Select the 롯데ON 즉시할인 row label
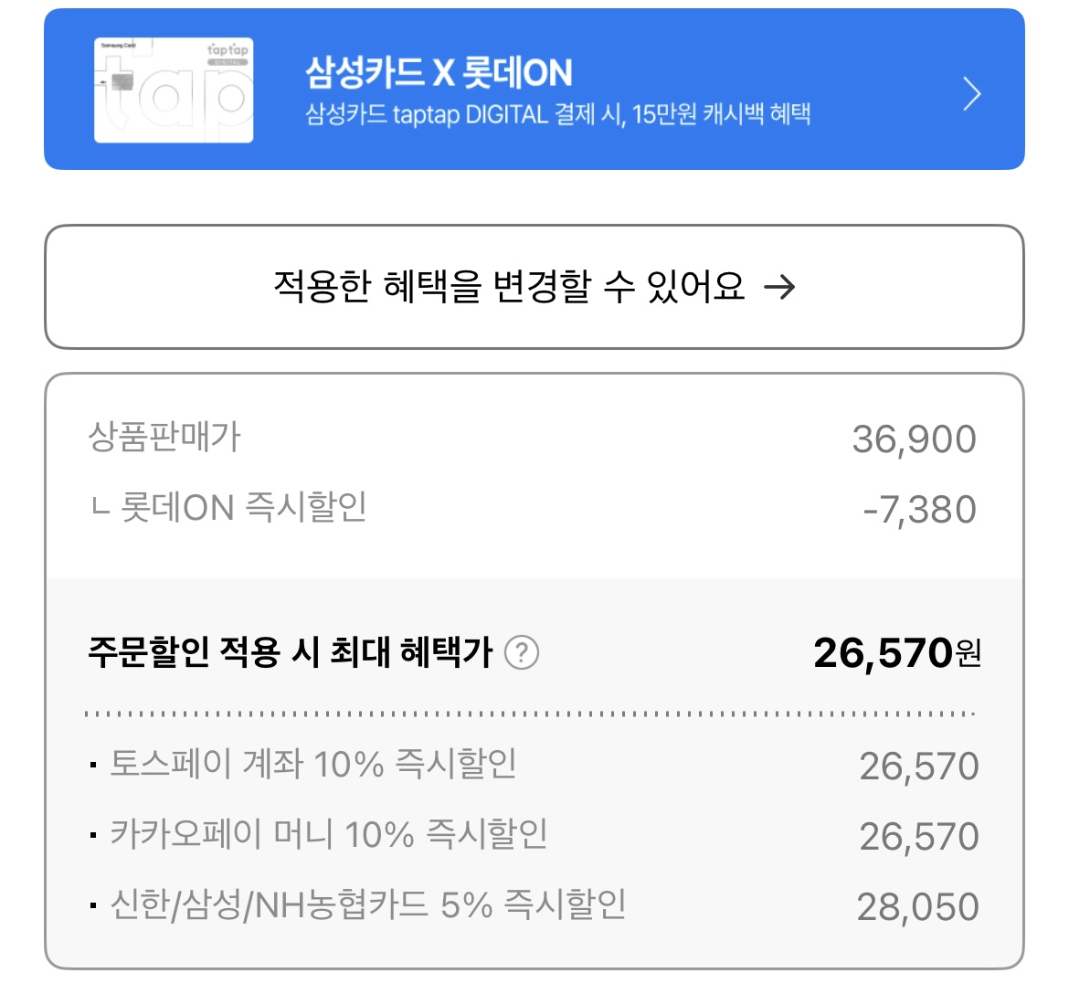Image resolution: width=1069 pixels, height=994 pixels. pos(228,507)
